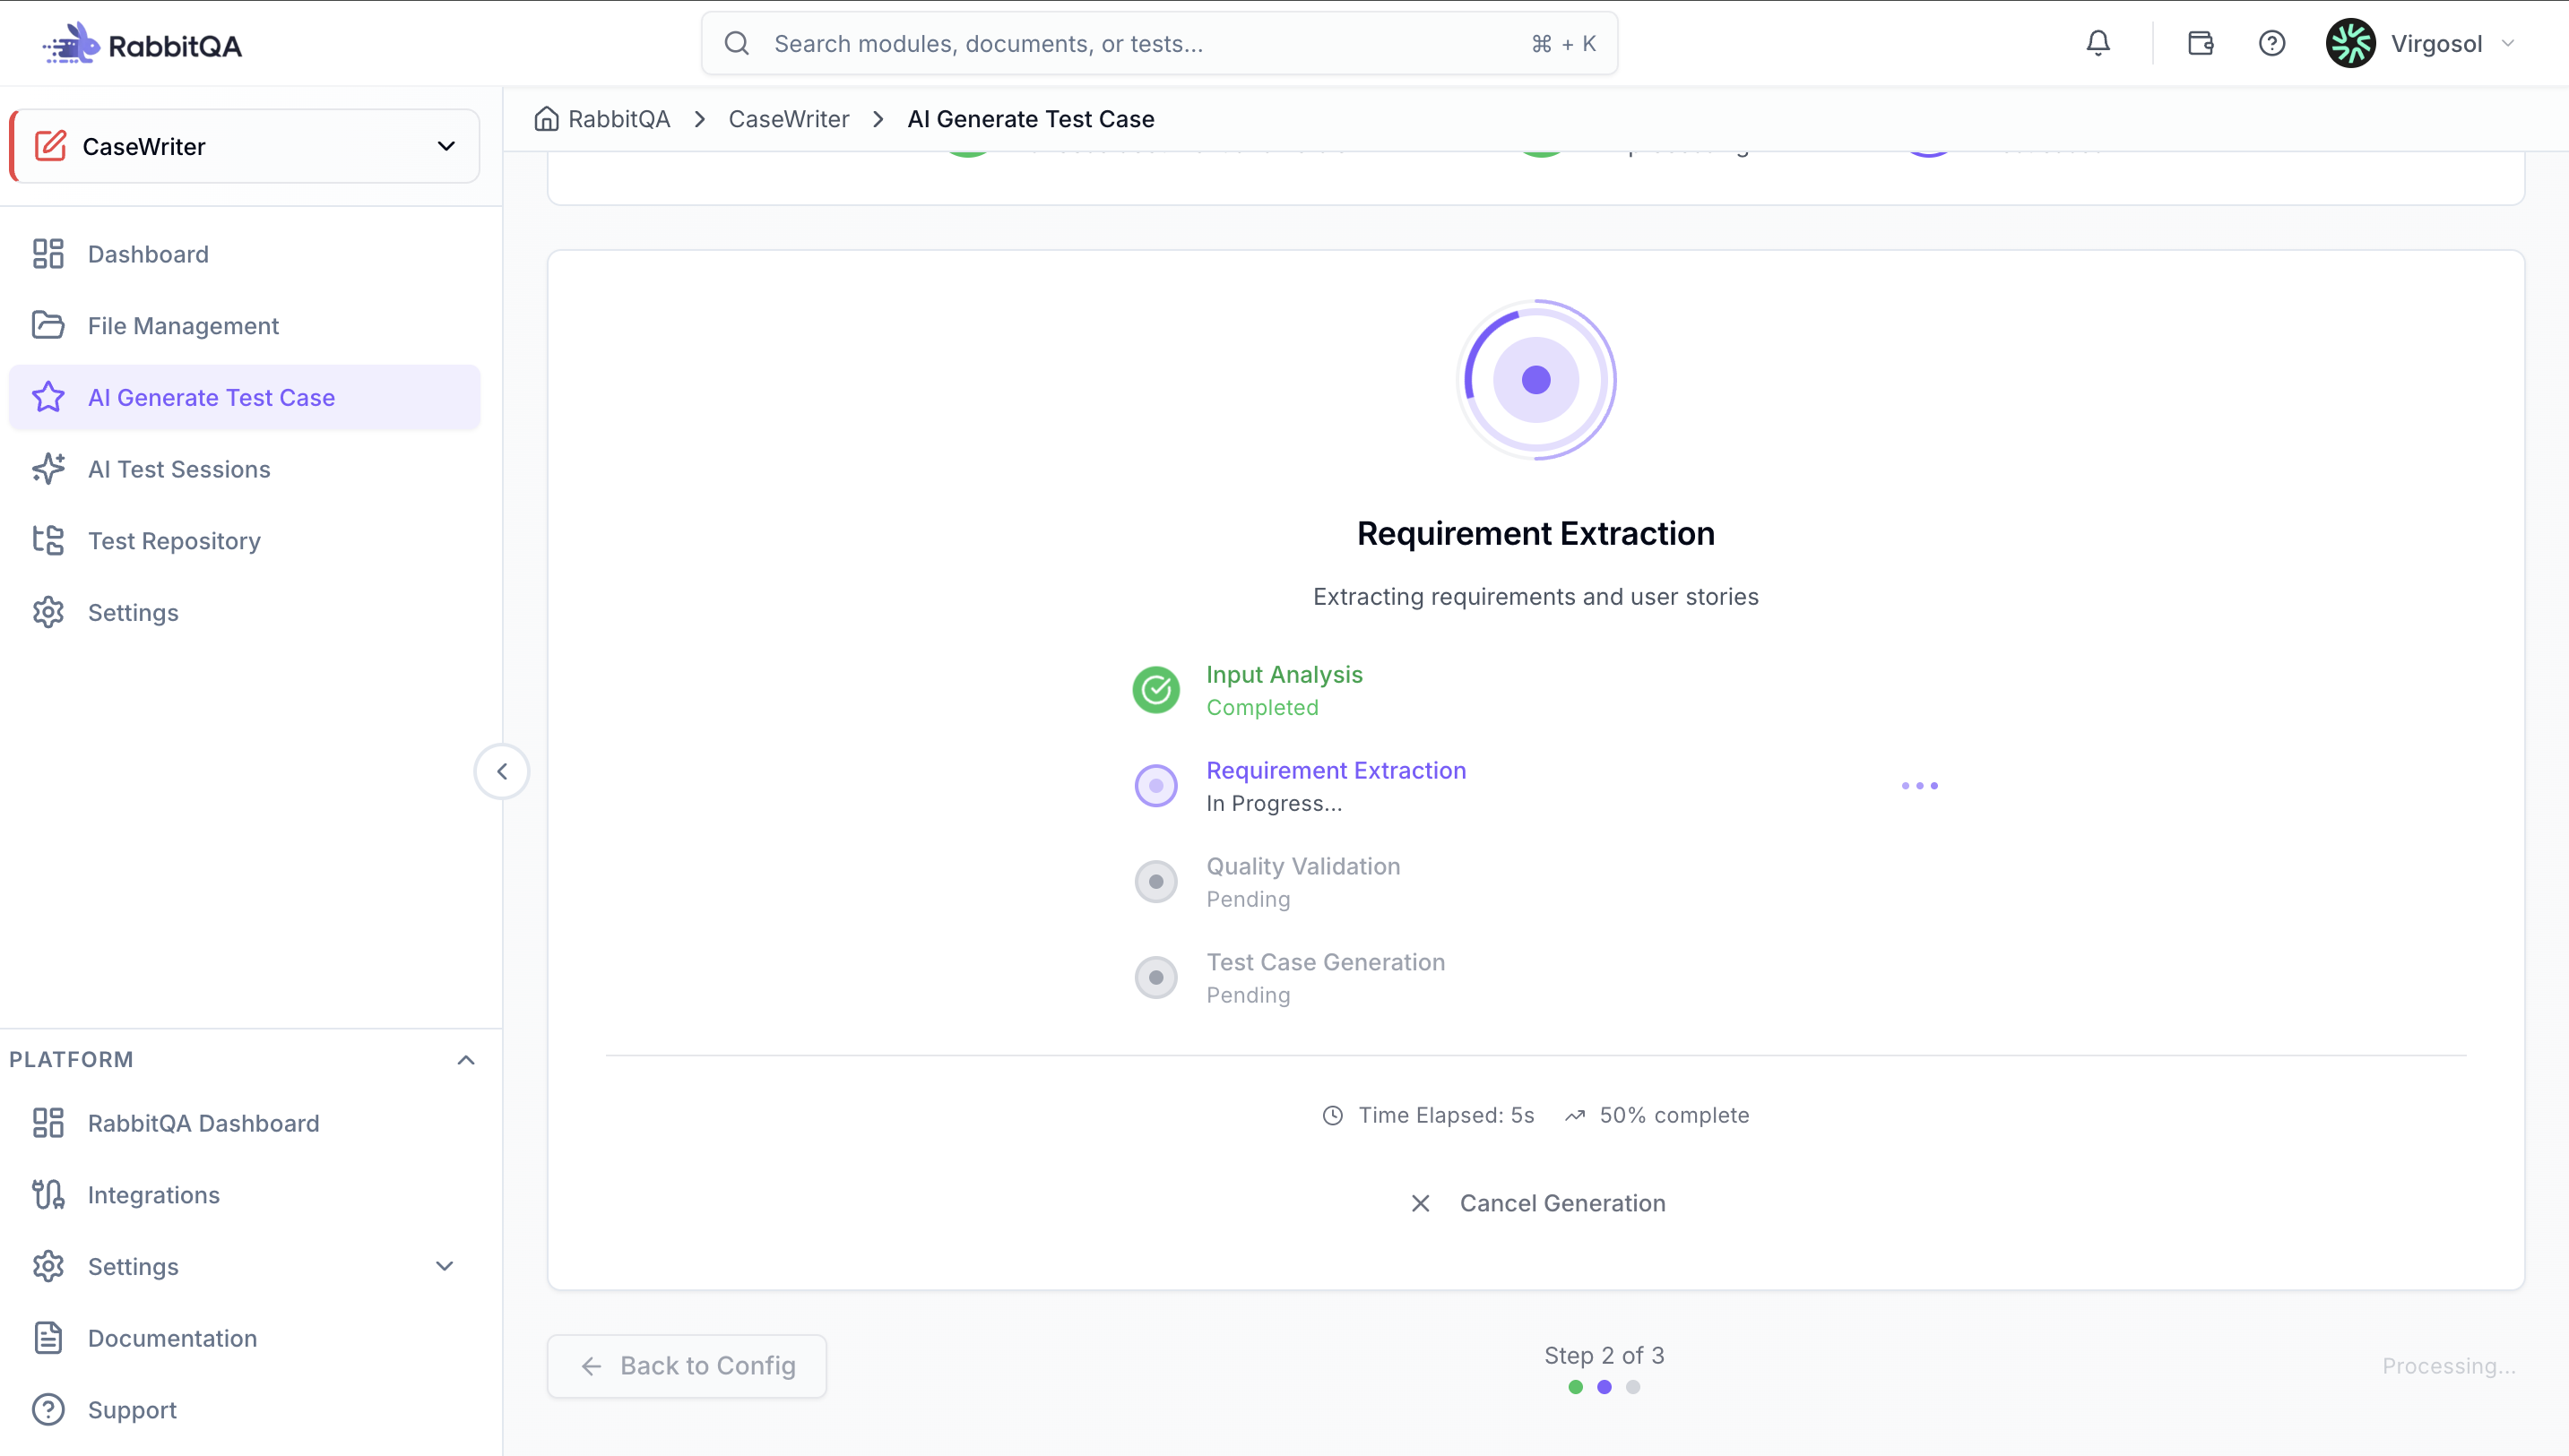Viewport: 2569px width, 1456px height.
Task: Click the Integrations icon
Action: pos(48,1195)
